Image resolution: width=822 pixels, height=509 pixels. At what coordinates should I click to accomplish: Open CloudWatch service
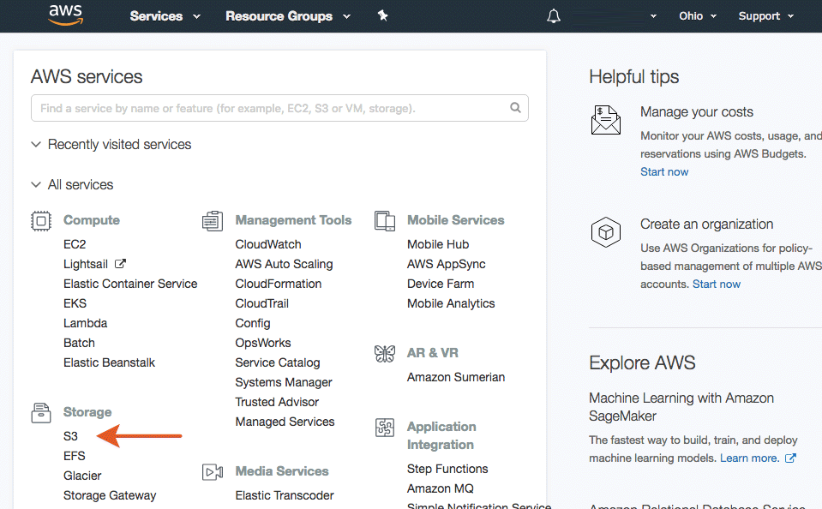pyautogui.click(x=268, y=244)
